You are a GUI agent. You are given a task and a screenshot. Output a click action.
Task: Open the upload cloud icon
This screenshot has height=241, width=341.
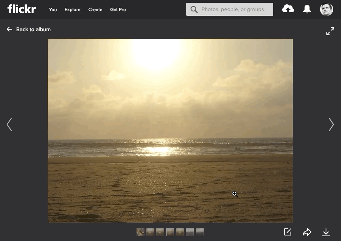point(288,9)
